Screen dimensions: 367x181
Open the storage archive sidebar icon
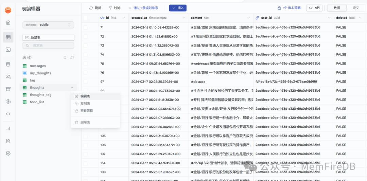coord(8,89)
